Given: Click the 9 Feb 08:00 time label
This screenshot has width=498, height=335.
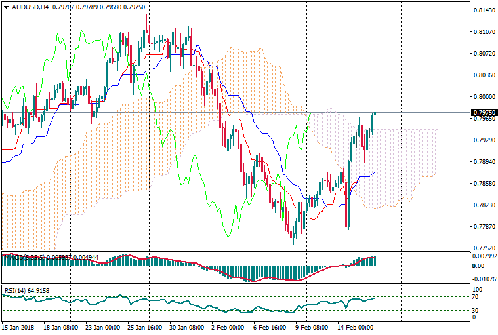Looking at the screenshot, I should (x=312, y=326).
